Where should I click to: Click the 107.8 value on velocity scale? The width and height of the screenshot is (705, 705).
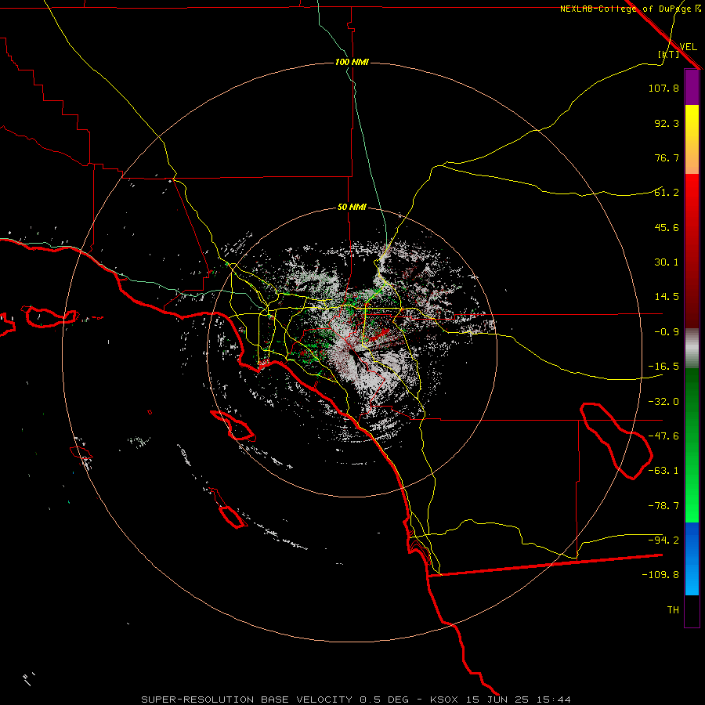(663, 88)
